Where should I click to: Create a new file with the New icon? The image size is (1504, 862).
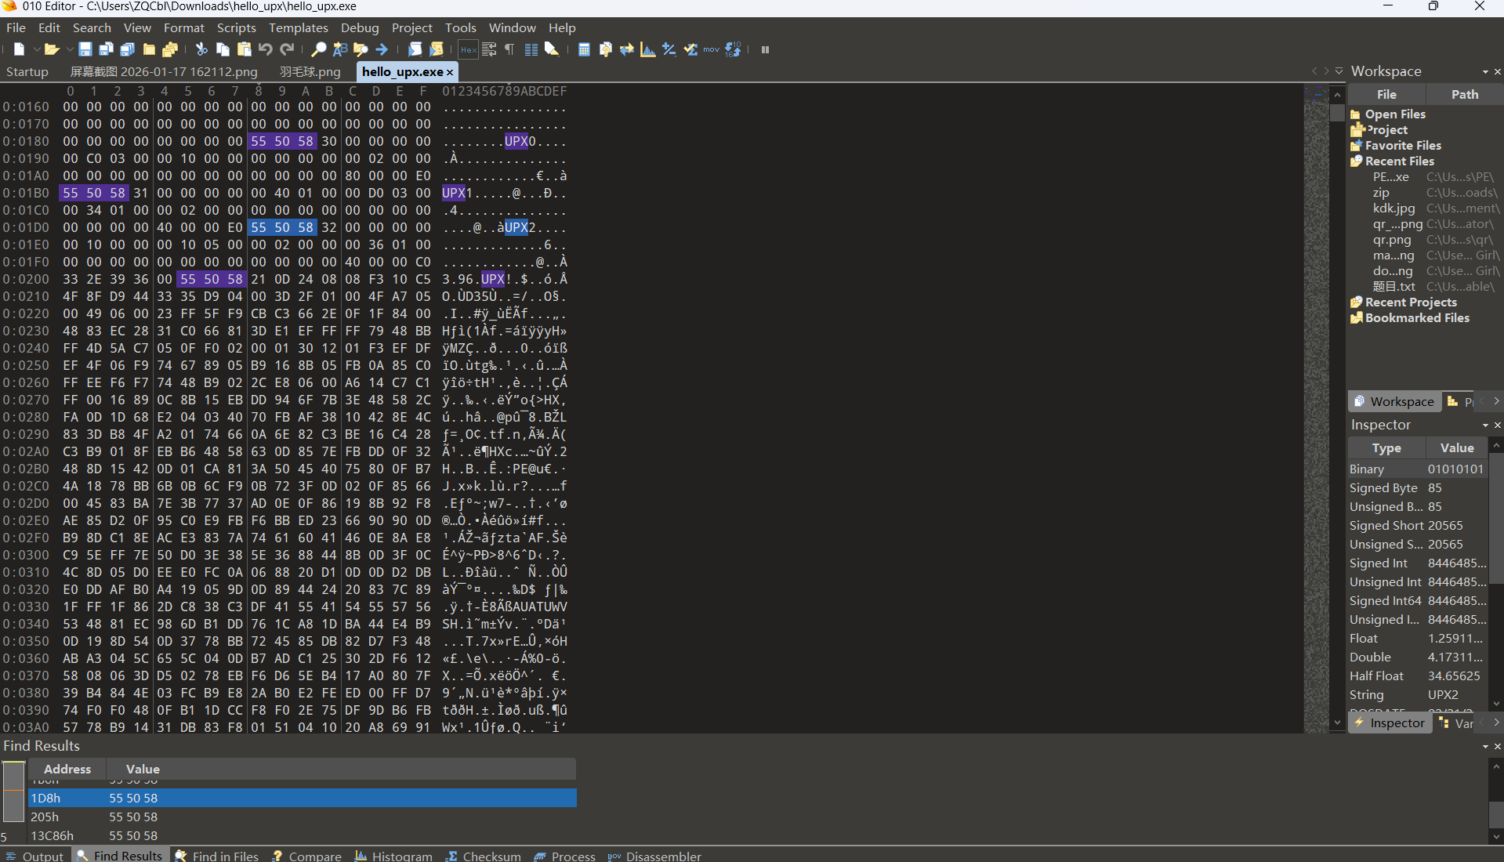click(x=19, y=49)
